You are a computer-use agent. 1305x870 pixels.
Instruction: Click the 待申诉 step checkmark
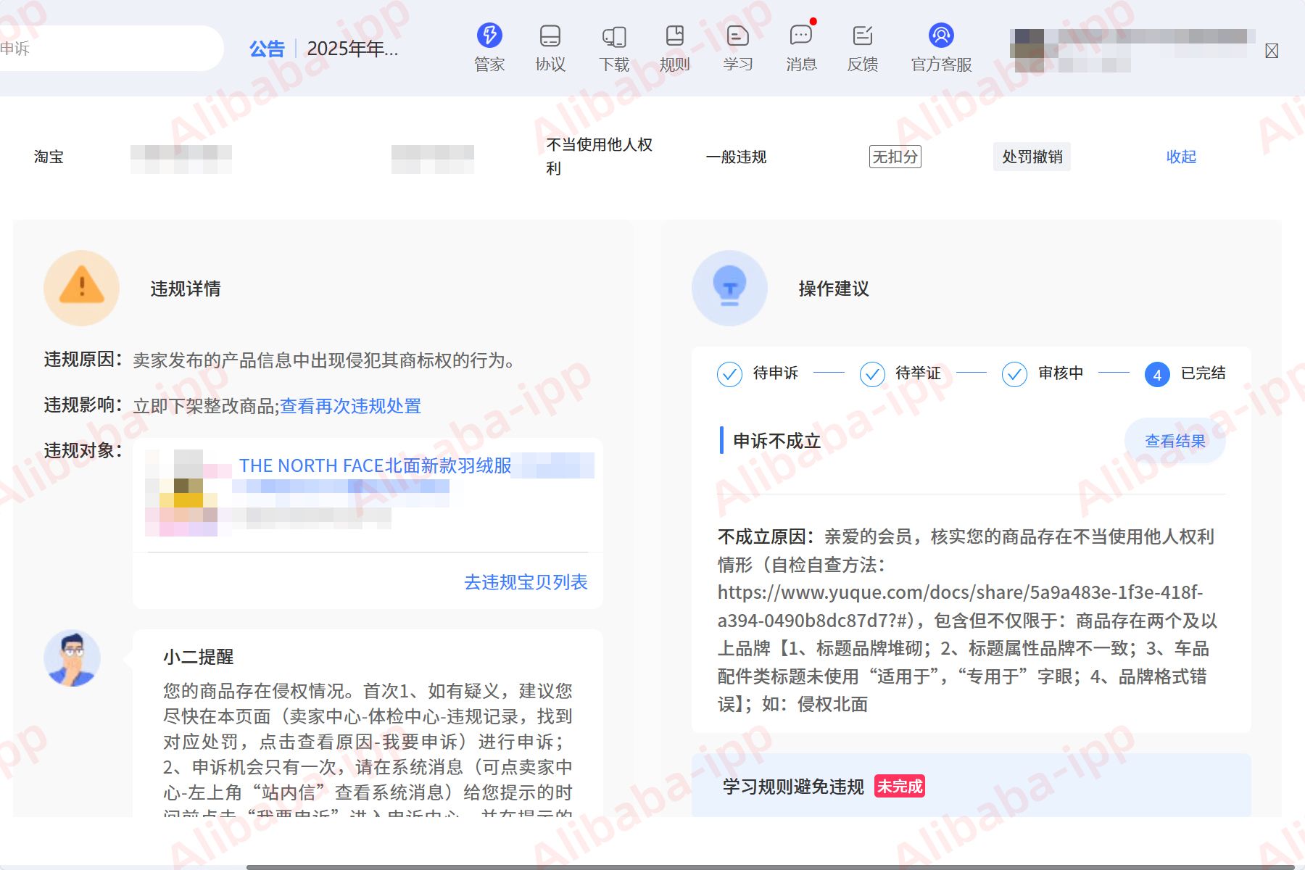[x=729, y=374]
